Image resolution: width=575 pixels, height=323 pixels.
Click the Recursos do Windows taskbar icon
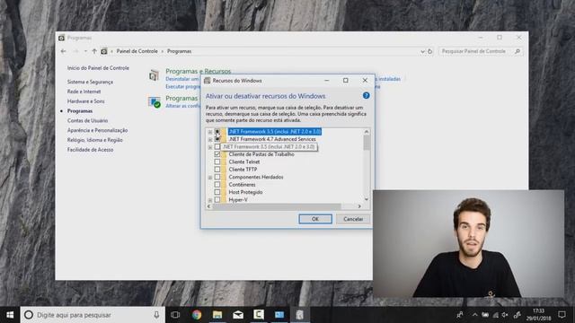click(300, 315)
